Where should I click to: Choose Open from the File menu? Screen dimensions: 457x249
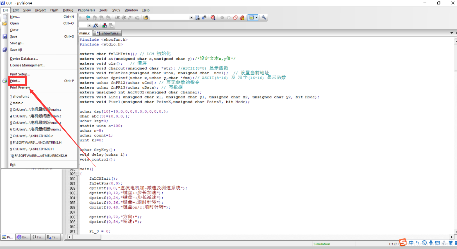pos(39,23)
